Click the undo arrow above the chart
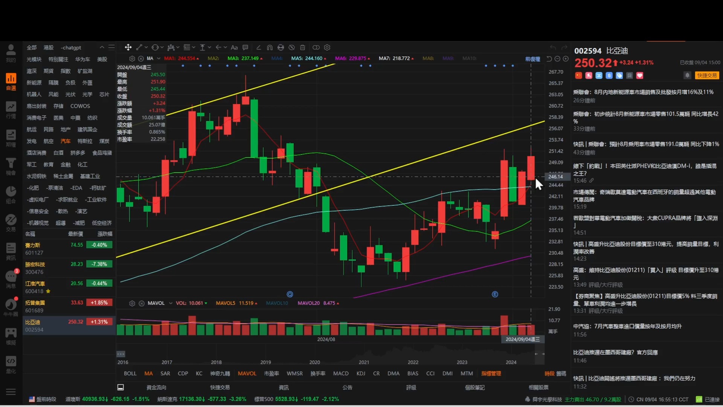The height and width of the screenshot is (407, 723). click(553, 47)
